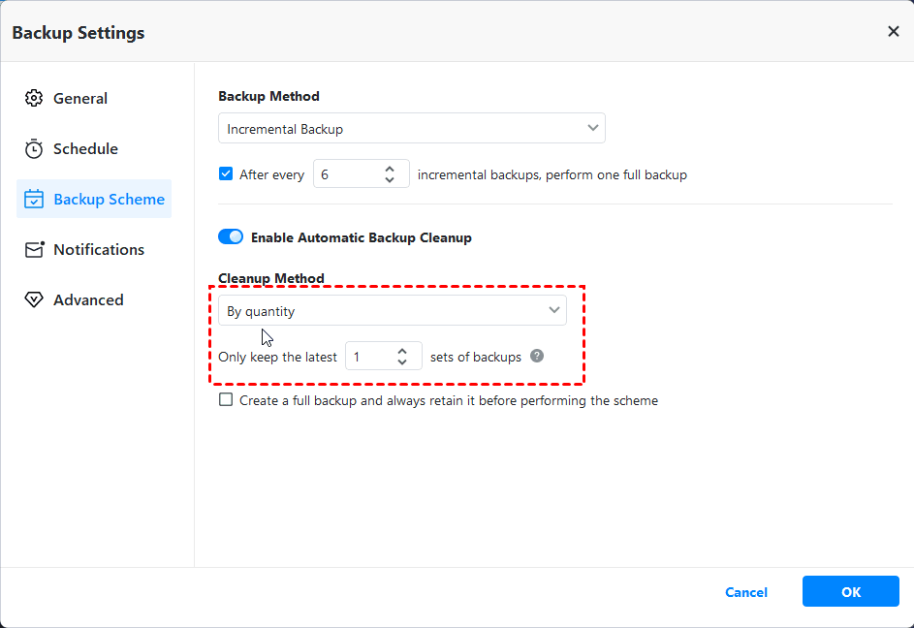Close the Backup Settings dialog
Viewport: 914px width, 628px height.
893,32
